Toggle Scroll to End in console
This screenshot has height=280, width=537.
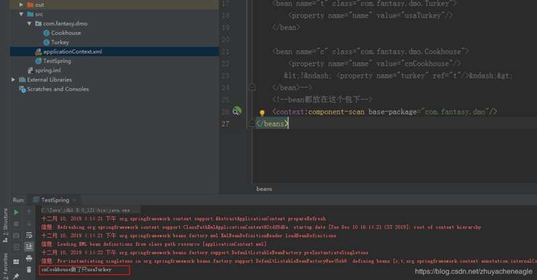[29, 247]
